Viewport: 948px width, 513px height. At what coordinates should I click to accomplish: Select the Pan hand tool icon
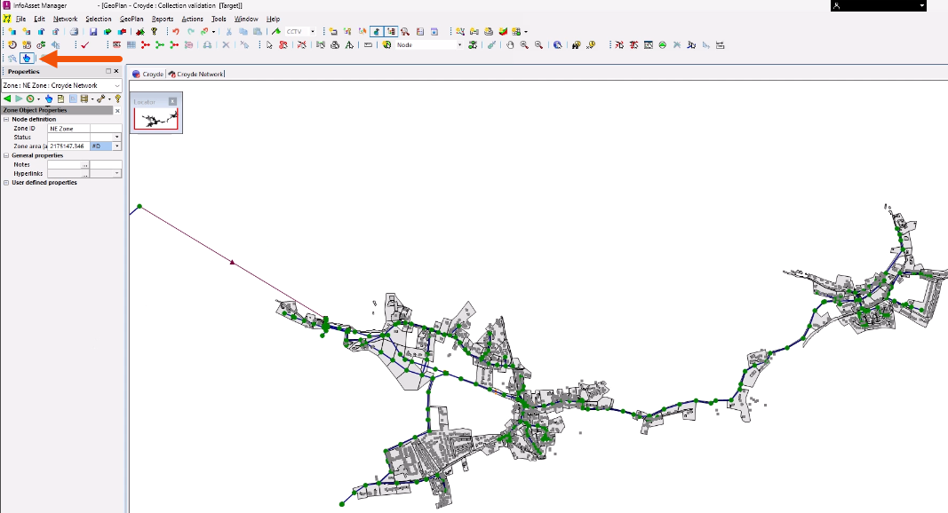click(510, 44)
